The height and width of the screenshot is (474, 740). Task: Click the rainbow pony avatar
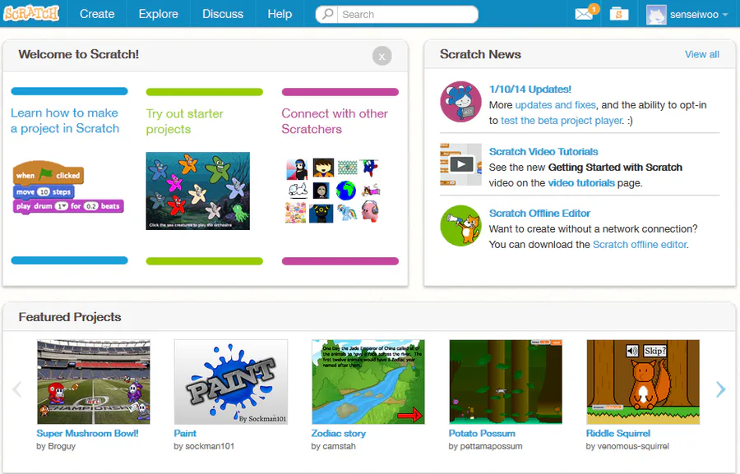(347, 212)
